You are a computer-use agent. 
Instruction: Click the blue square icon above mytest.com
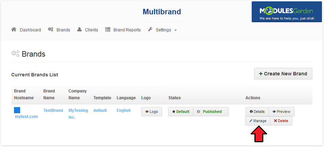point(17,110)
